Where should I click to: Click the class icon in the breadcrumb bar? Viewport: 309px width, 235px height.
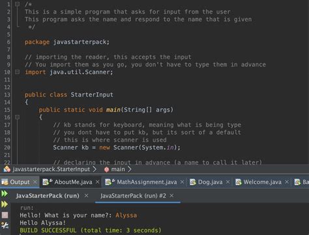click(7, 169)
